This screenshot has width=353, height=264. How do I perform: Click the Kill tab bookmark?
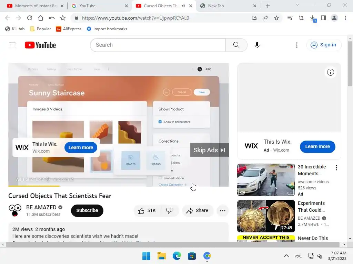coord(15,29)
